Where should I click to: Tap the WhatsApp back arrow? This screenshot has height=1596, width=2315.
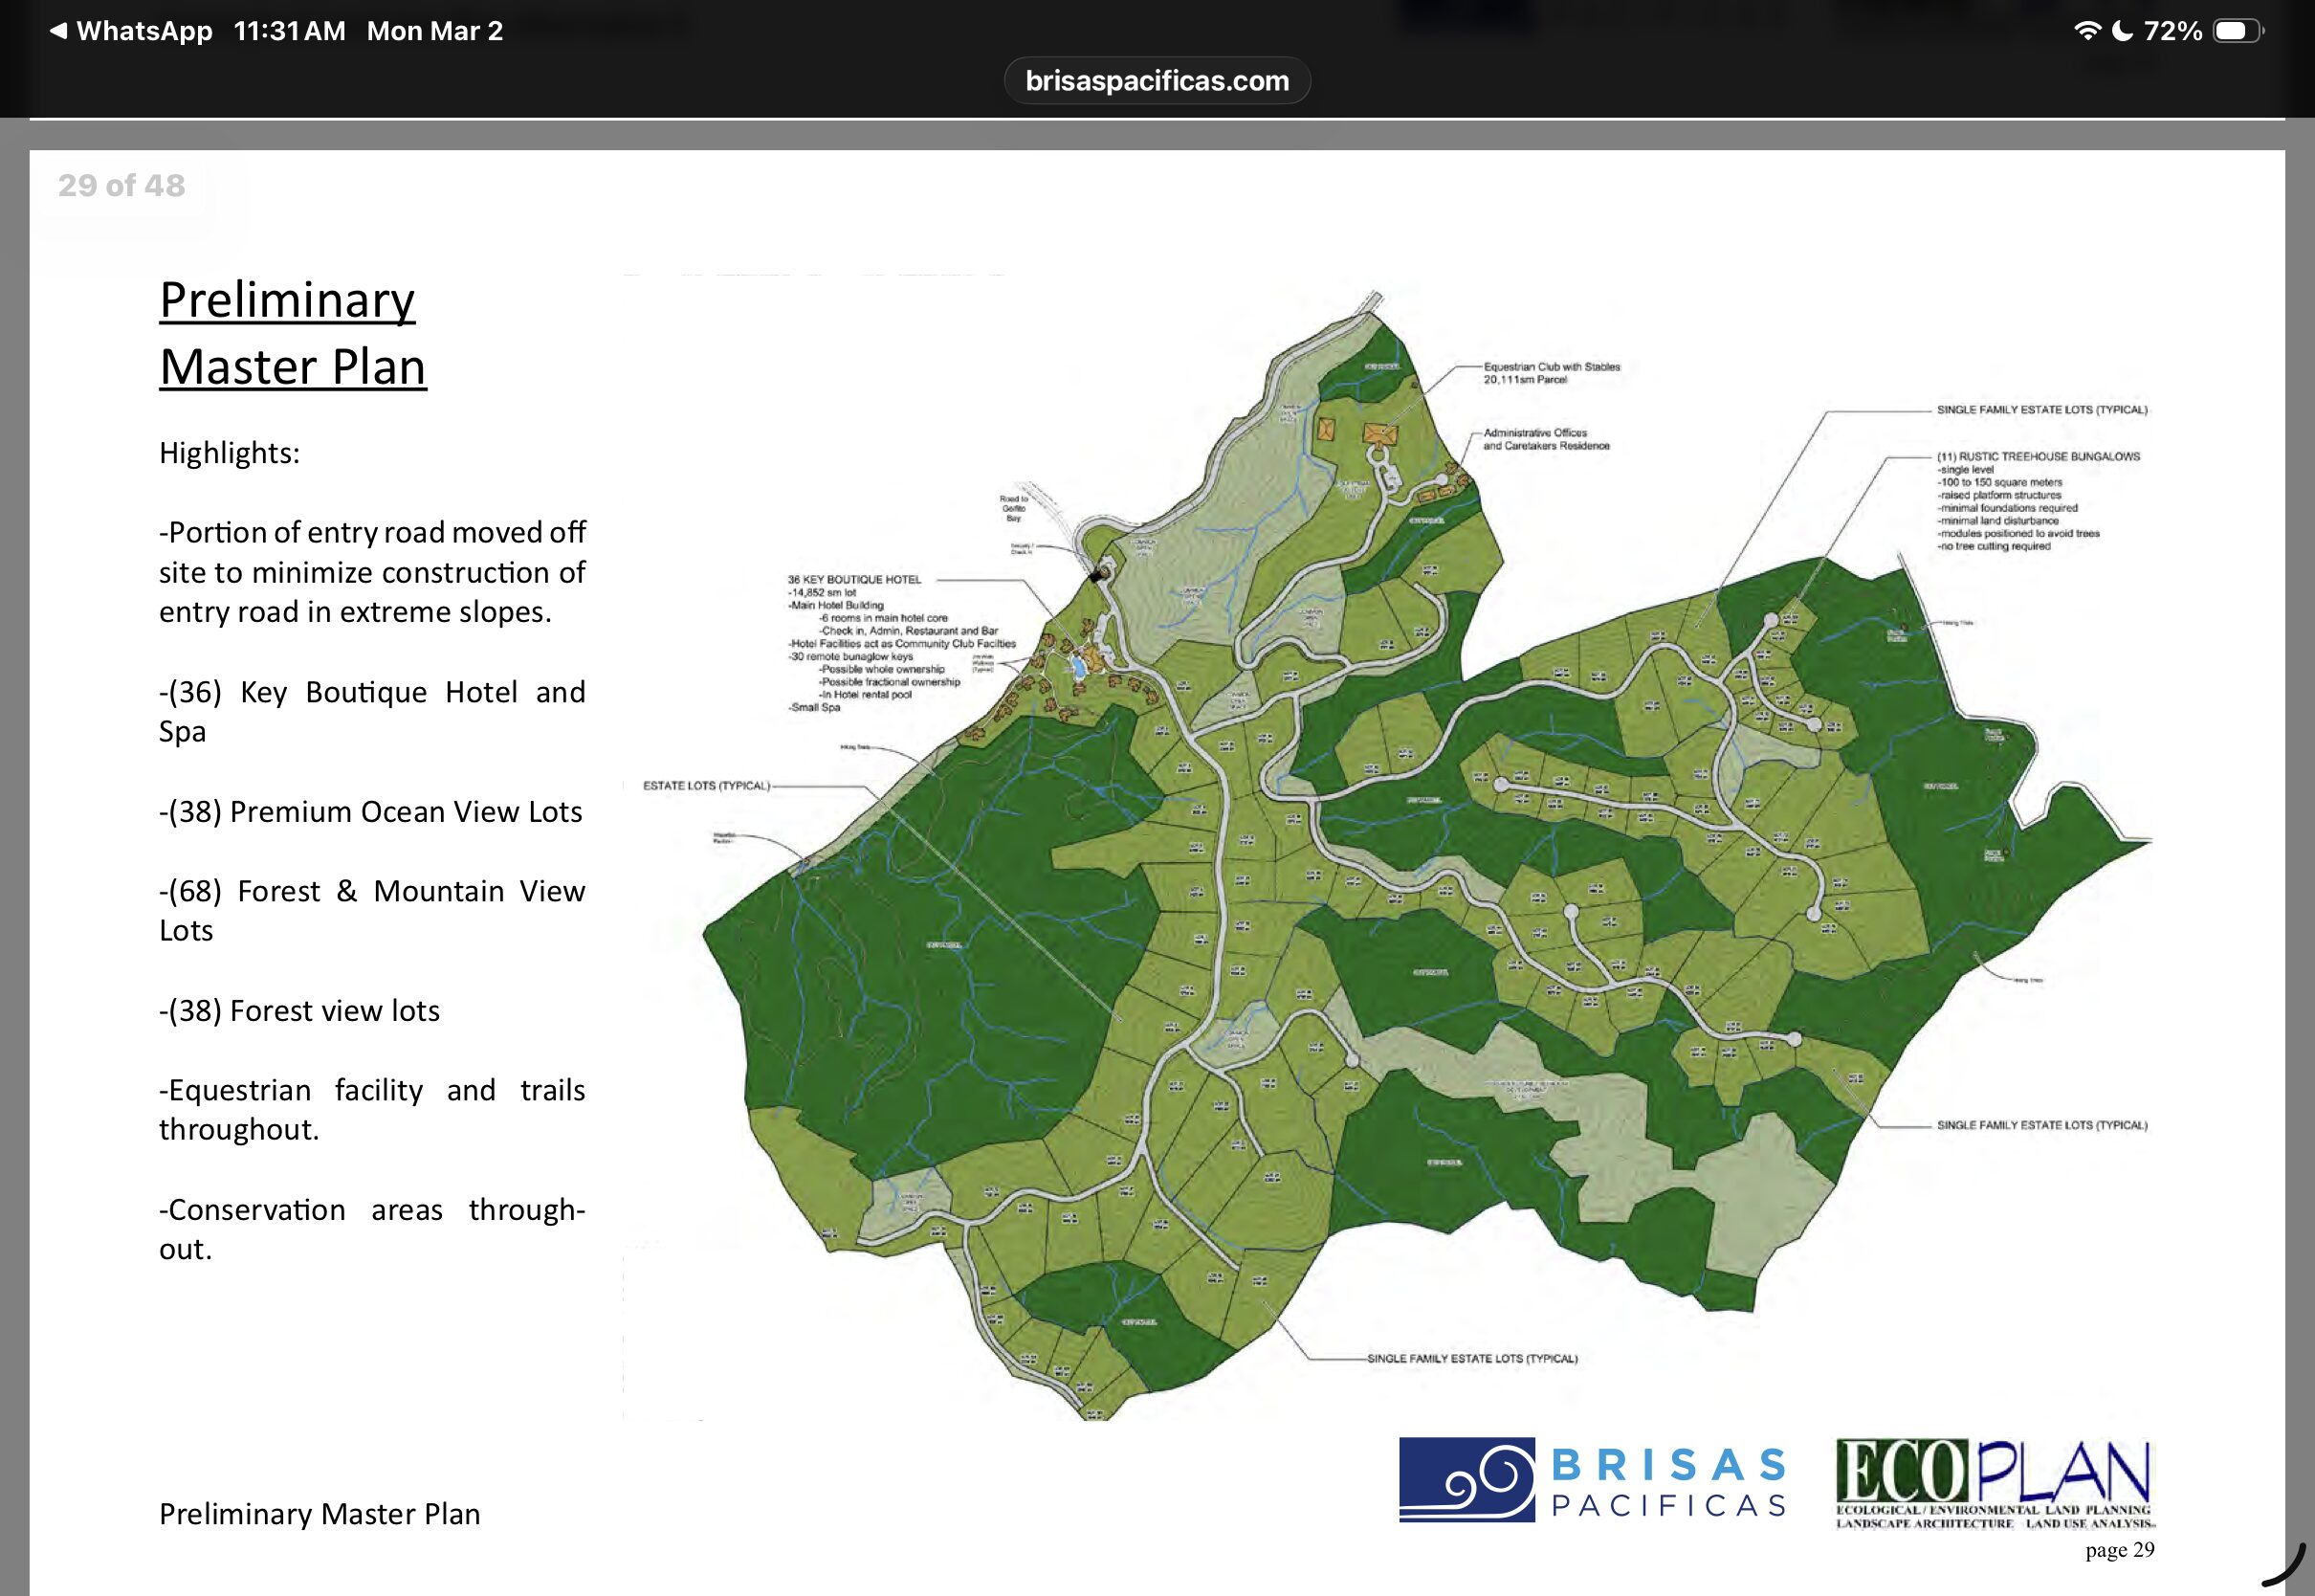point(58,31)
